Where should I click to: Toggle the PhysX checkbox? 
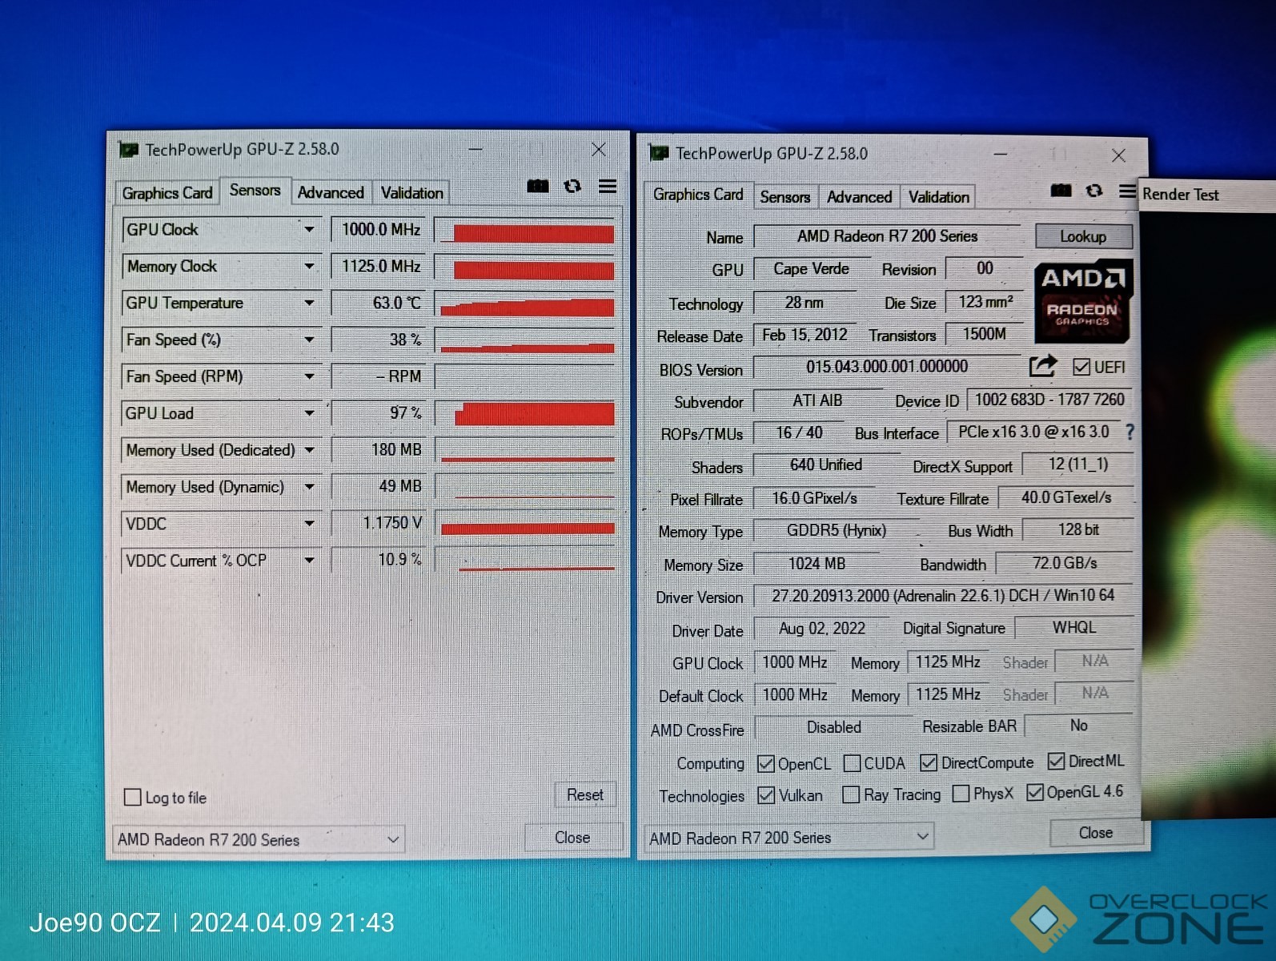coord(961,794)
